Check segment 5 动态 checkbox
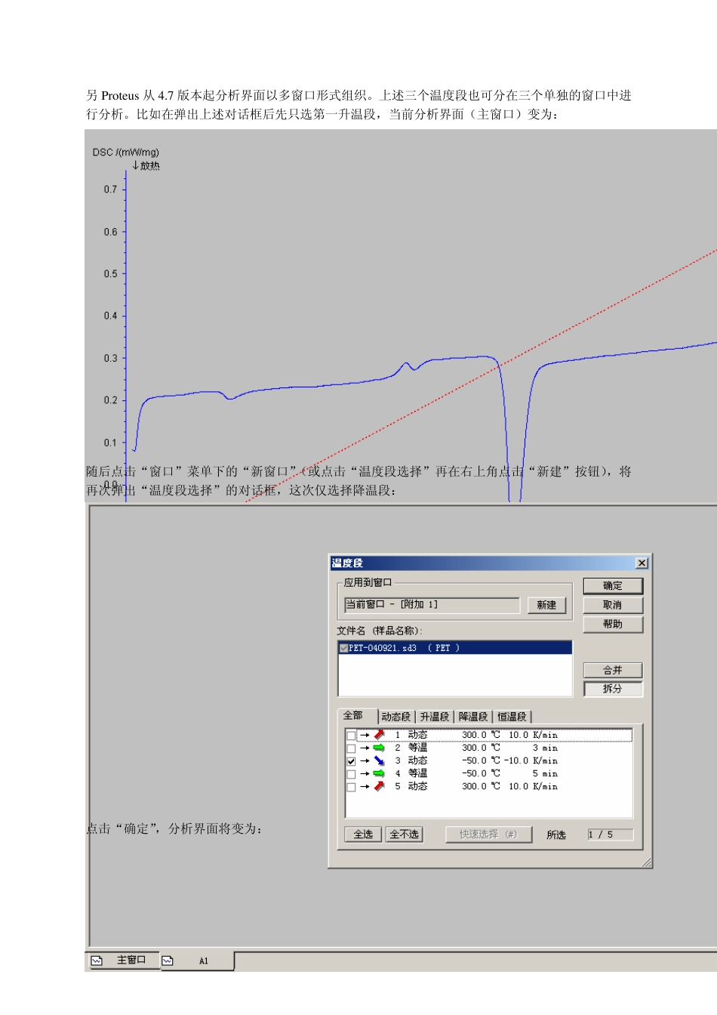Screen dimensions: 717x1015 351,787
